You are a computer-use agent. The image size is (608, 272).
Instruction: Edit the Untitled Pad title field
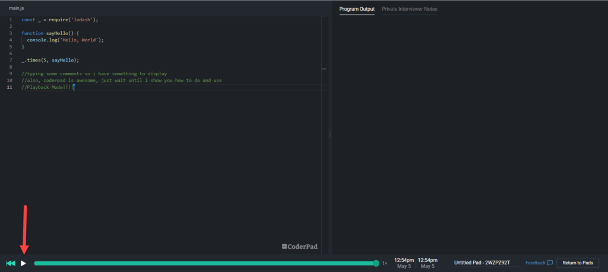pyautogui.click(x=486, y=263)
